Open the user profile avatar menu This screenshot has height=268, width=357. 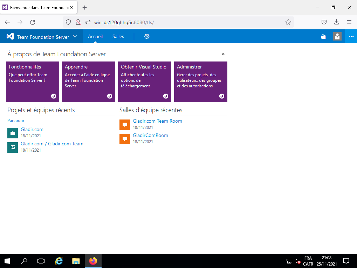(x=337, y=36)
